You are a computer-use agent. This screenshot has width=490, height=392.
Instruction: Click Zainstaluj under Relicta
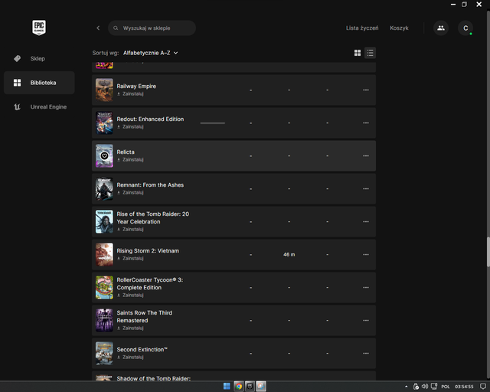[x=130, y=159]
